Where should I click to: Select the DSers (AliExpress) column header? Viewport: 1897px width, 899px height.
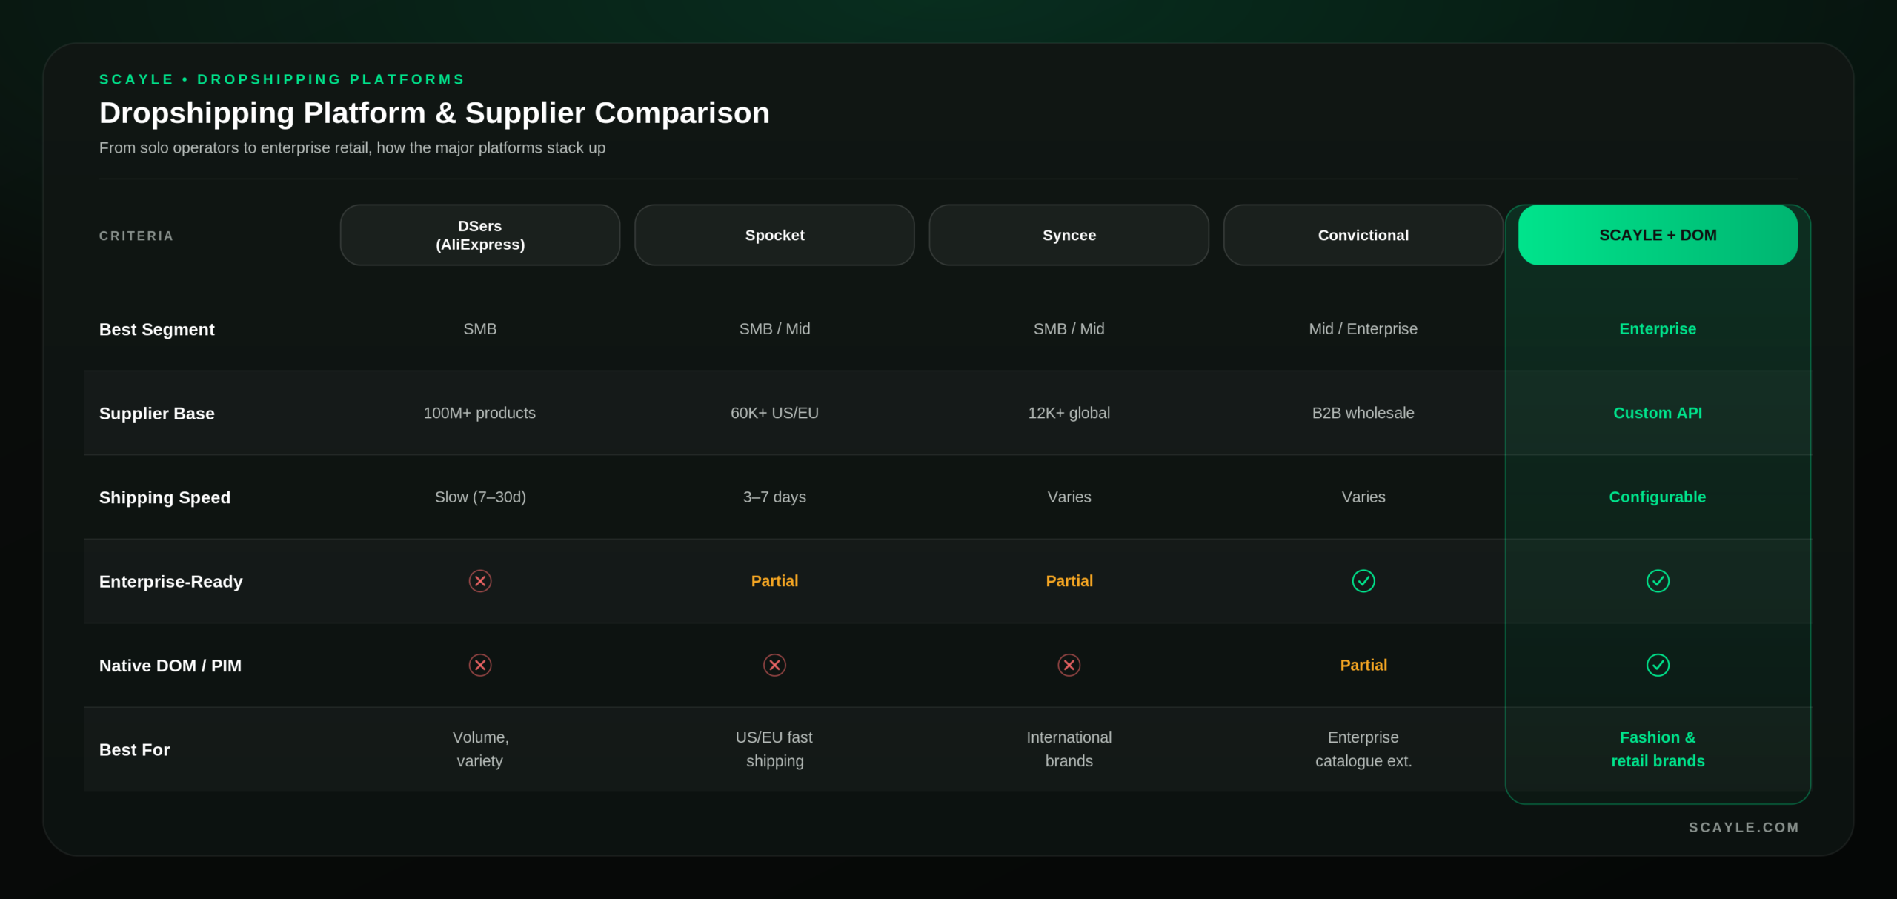[x=480, y=235]
